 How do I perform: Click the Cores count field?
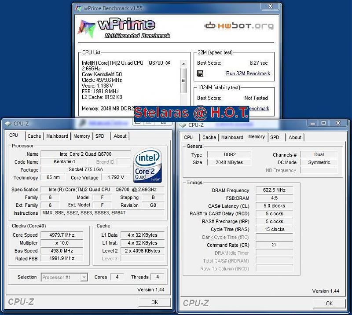click(x=117, y=277)
